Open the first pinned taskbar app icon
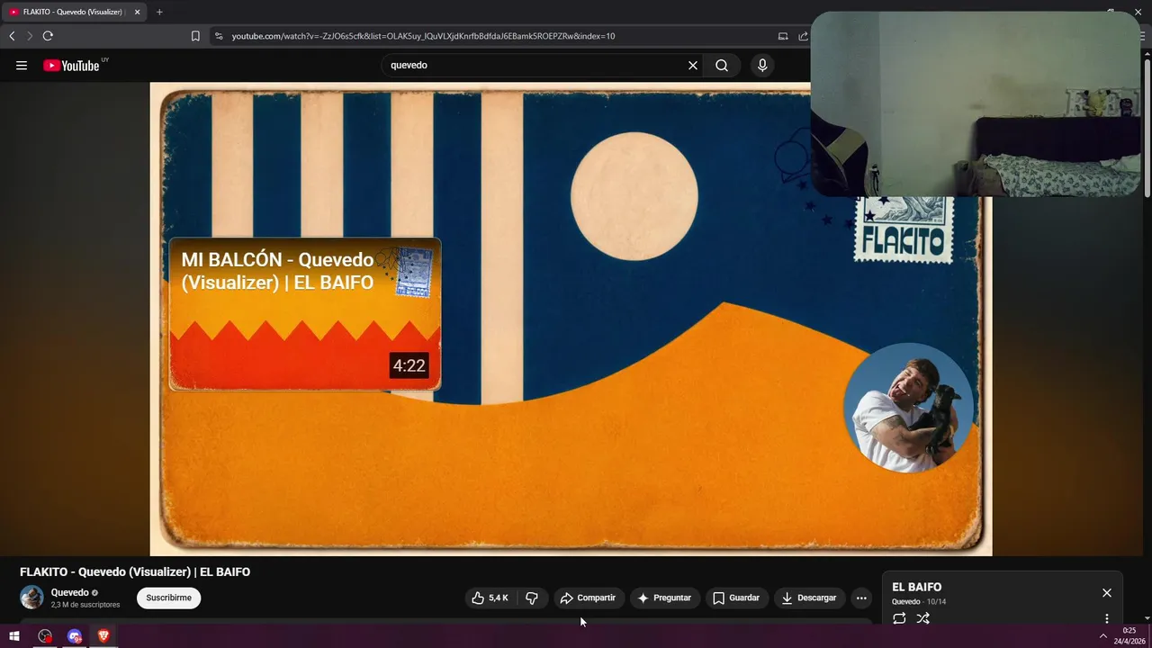Screen dimensions: 1152x648 point(45,636)
